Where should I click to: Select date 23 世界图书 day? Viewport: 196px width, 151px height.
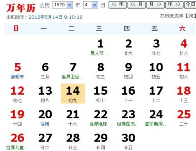point(128,118)
